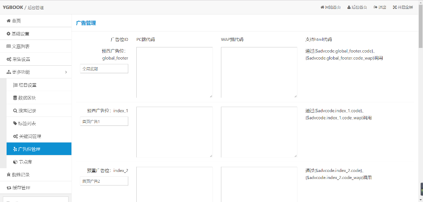Click the icon beside 广告位管理
The width and height of the screenshot is (423, 202).
[x=15, y=149]
